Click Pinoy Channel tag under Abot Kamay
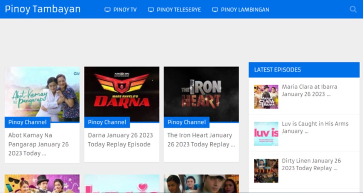Screen dimensions: 363x193 (x=27, y=122)
